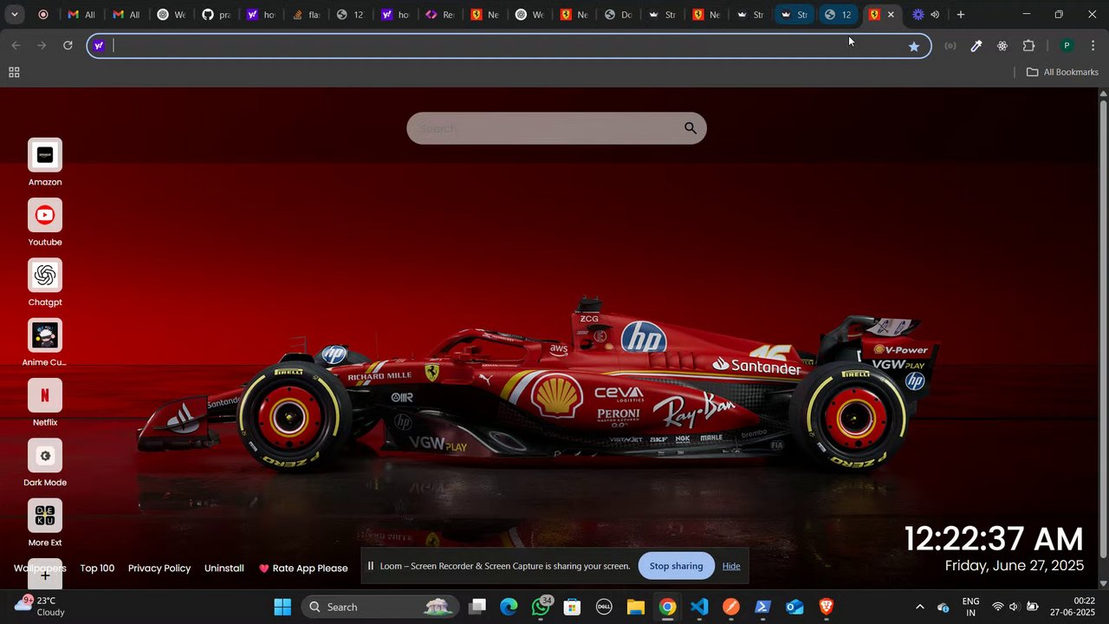Click Stop sharing in Loom bar

(x=676, y=566)
